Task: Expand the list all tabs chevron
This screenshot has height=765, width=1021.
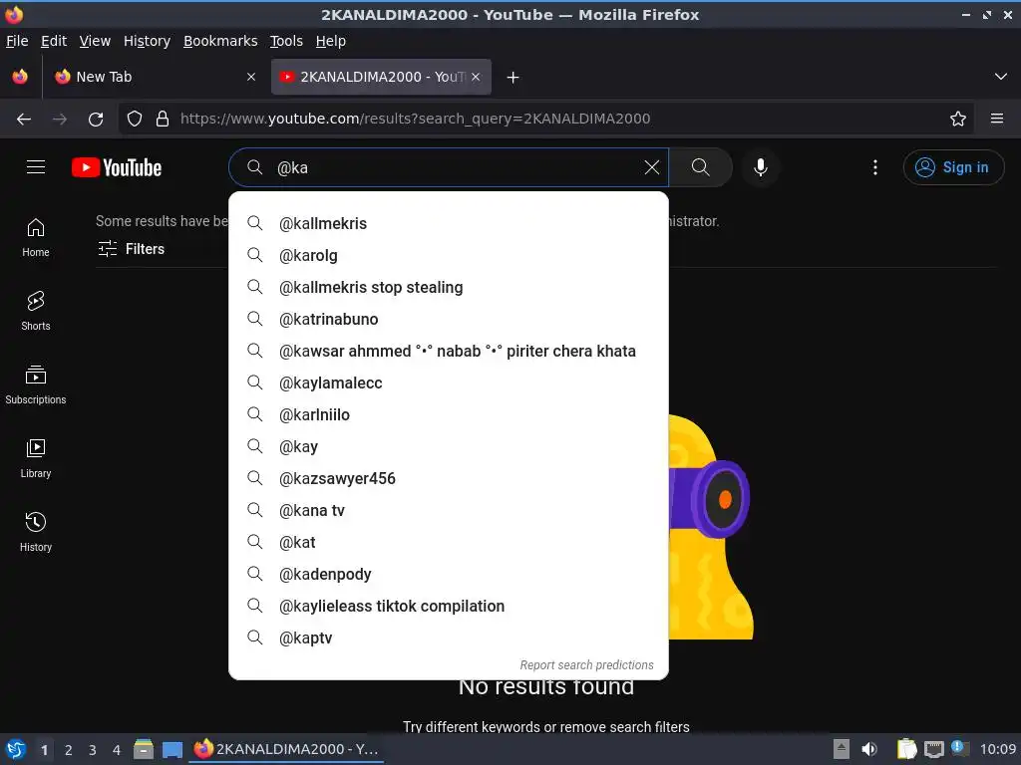Action: click(x=1001, y=77)
